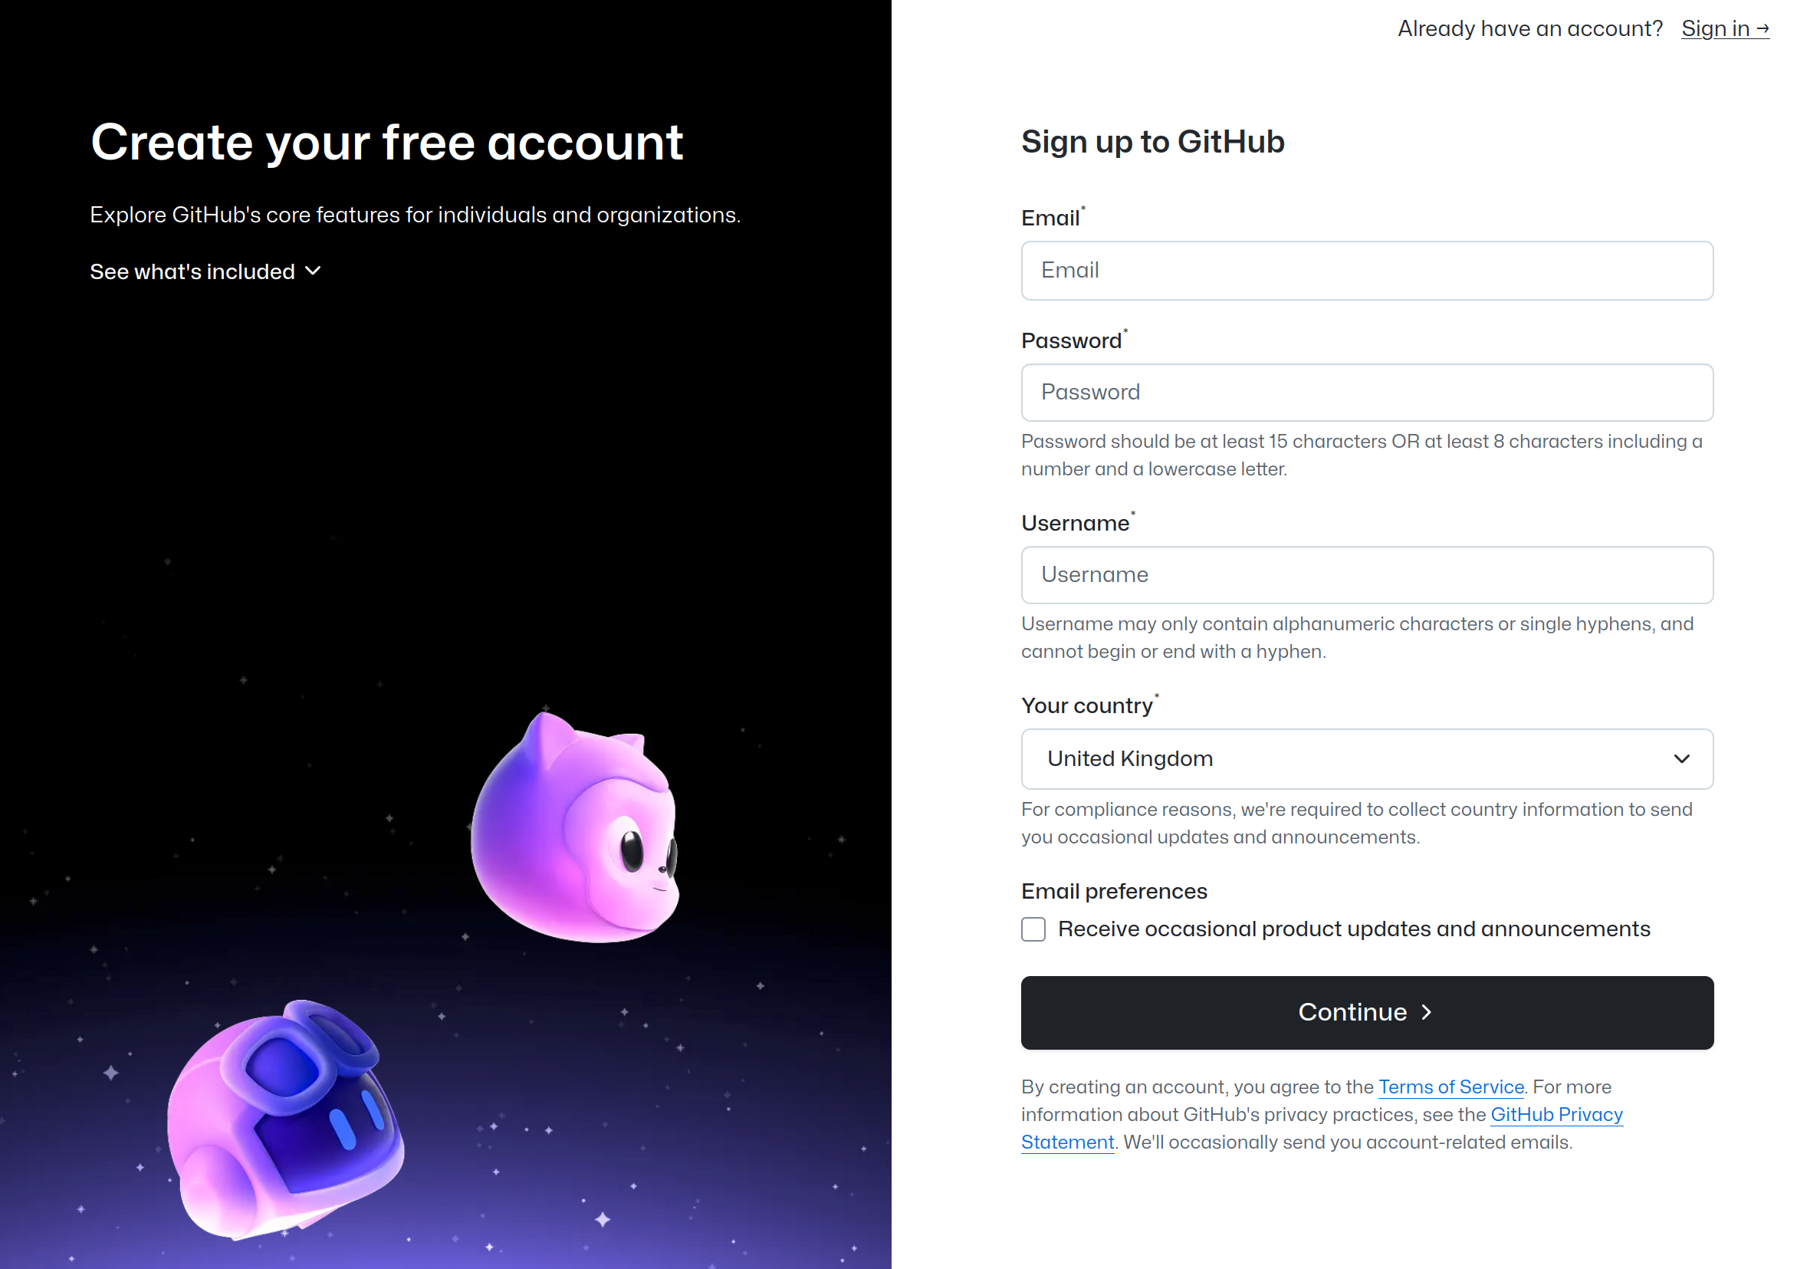This screenshot has width=1820, height=1269.
Task: Click the Email preferences heading
Action: click(x=1114, y=892)
